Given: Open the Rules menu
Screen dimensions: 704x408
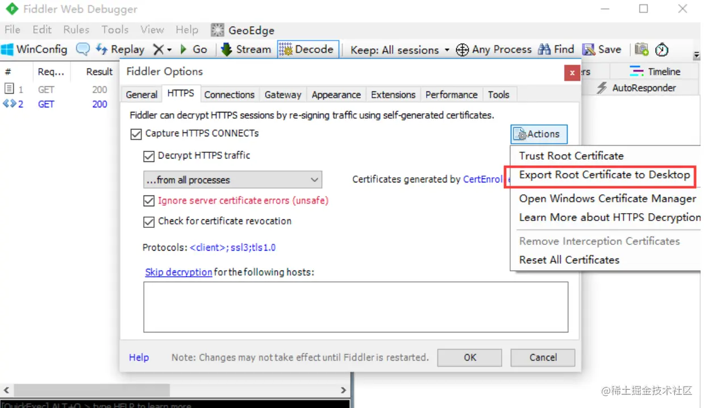Looking at the screenshot, I should pyautogui.click(x=76, y=30).
